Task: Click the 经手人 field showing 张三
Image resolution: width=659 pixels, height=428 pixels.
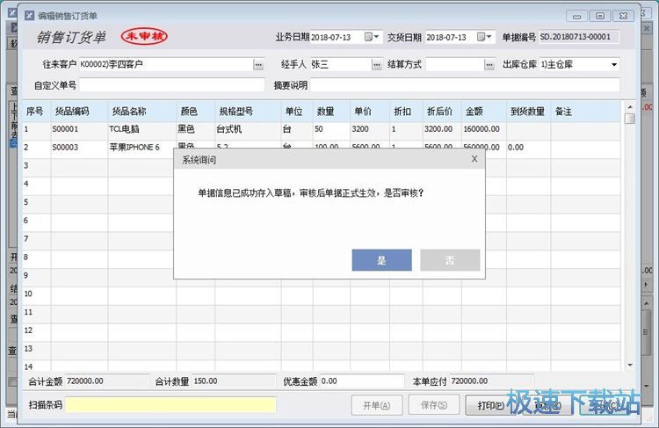Action: tap(341, 64)
